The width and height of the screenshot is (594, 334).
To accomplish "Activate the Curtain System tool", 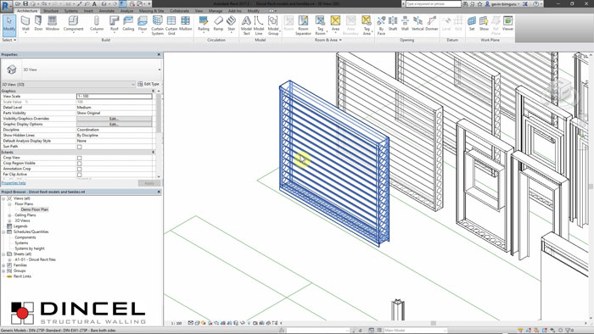I will [x=157, y=25].
